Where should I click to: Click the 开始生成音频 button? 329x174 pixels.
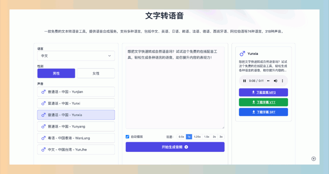coord(175,147)
